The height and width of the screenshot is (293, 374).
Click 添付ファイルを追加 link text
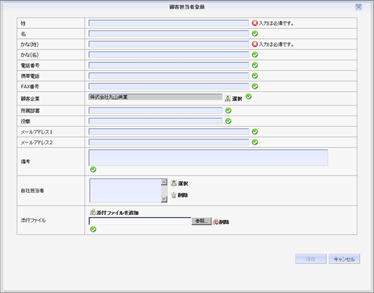coord(117,212)
